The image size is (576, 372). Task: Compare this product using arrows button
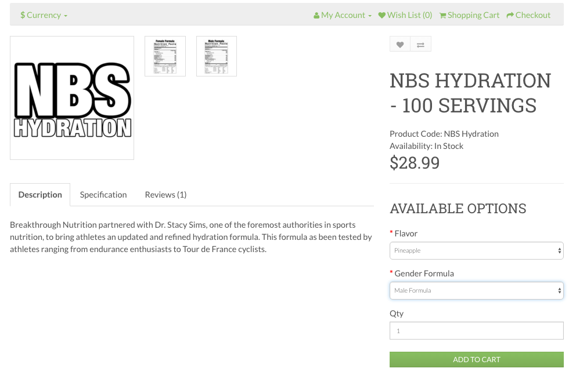coord(420,45)
